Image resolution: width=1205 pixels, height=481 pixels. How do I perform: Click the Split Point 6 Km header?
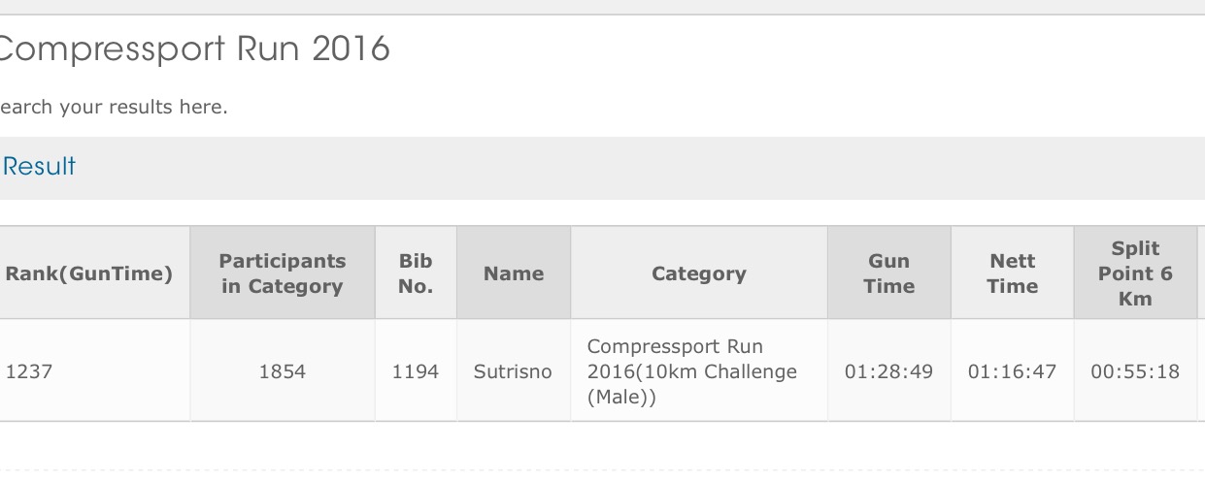(x=1135, y=273)
